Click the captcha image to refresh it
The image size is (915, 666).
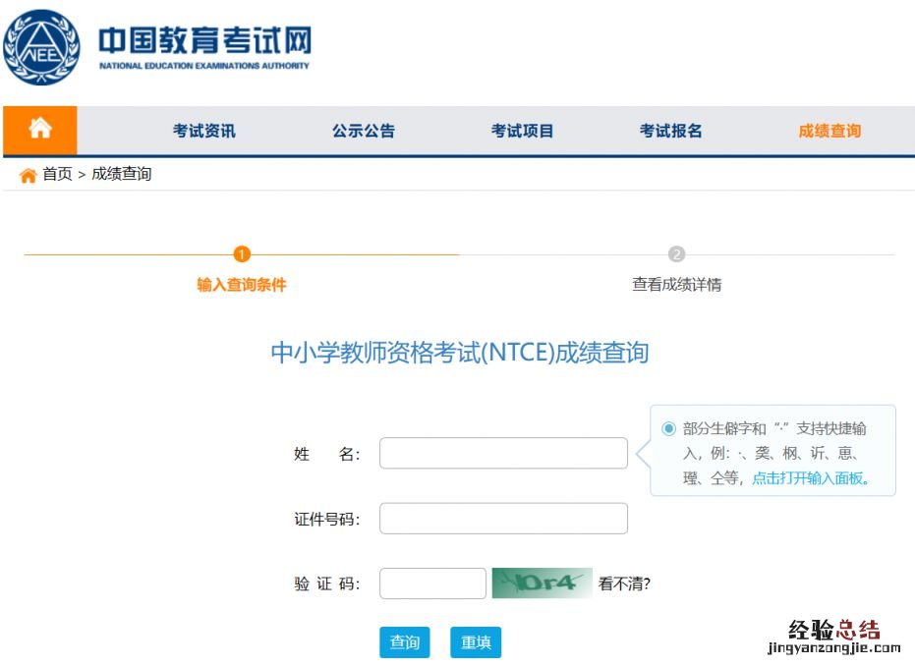pos(542,583)
